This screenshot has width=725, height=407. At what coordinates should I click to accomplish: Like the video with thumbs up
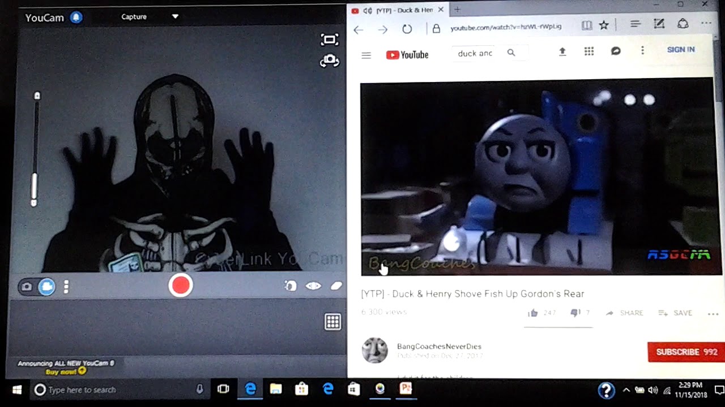[x=533, y=313]
